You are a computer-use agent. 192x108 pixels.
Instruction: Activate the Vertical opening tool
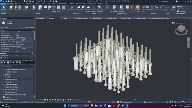[156, 8]
